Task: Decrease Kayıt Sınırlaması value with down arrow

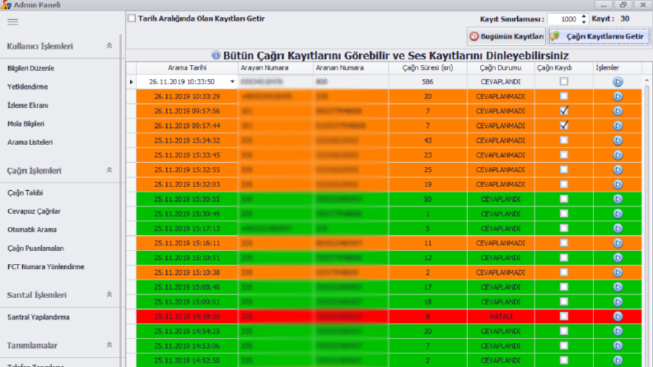Action: point(584,21)
